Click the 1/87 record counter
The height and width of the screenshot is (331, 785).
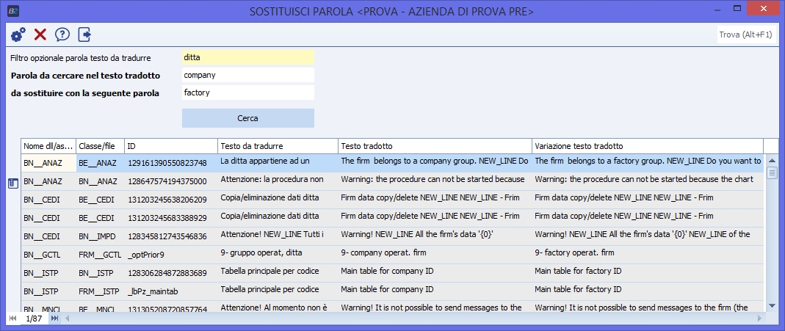click(x=34, y=319)
